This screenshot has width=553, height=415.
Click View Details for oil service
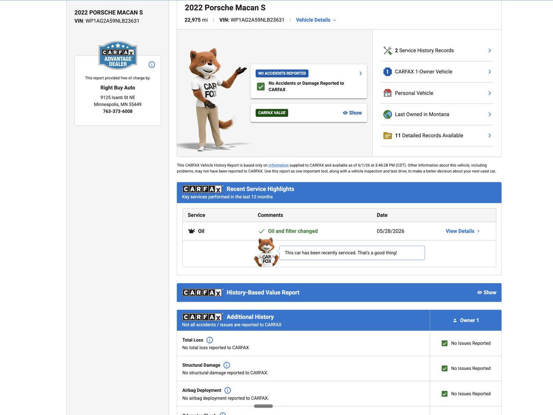click(463, 231)
